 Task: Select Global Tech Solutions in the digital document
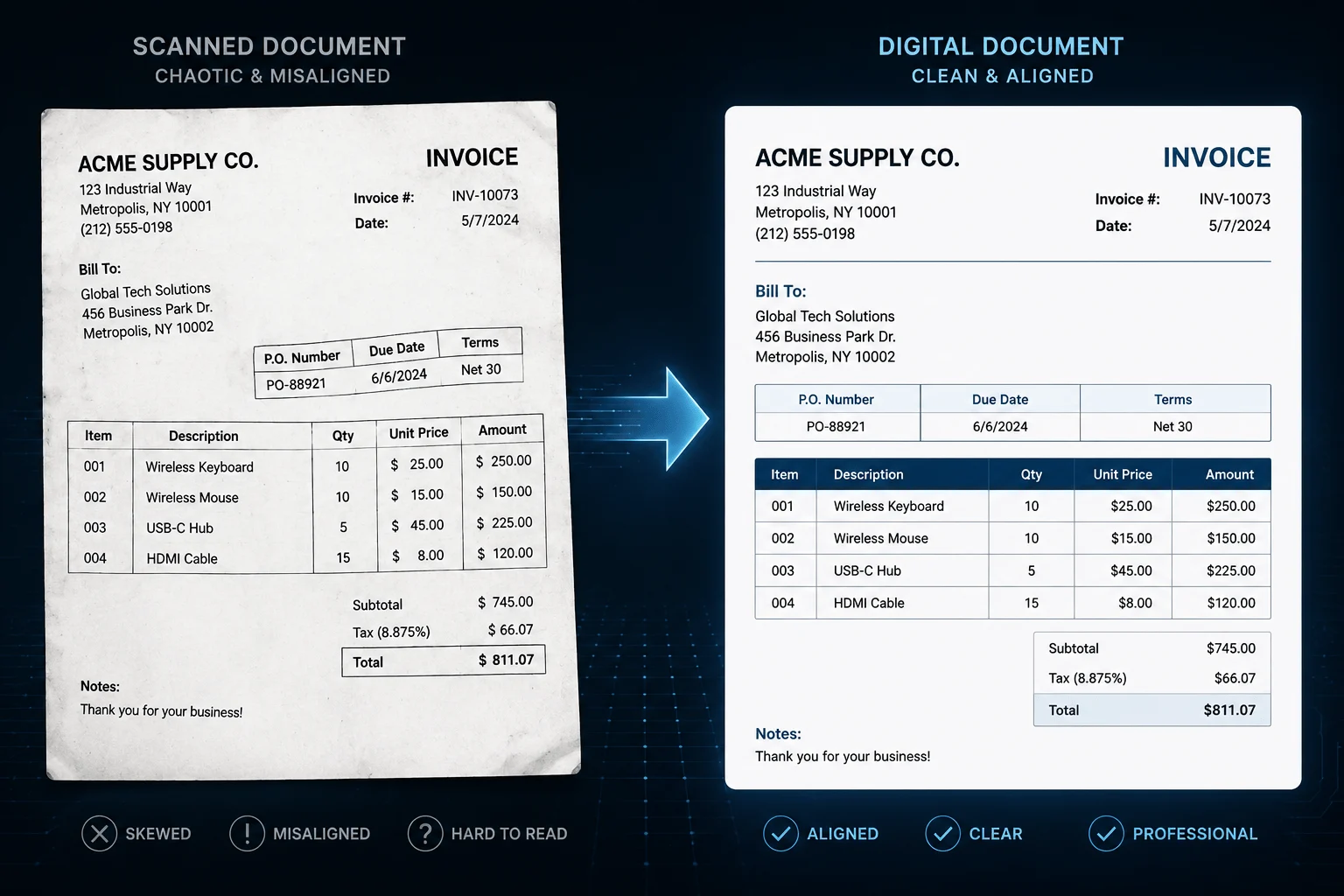click(x=825, y=316)
